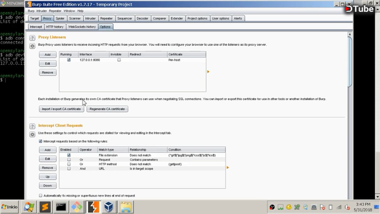380x214 pixels.
Task: Open network signal tray icon
Action: coord(339,207)
